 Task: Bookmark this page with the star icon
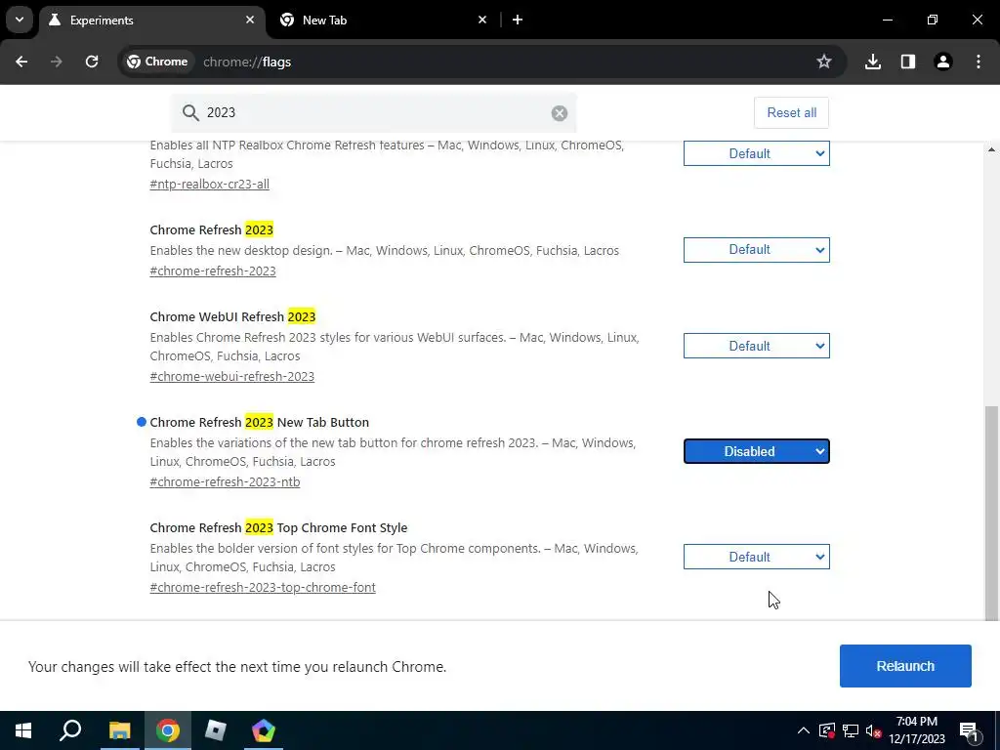pyautogui.click(x=824, y=62)
